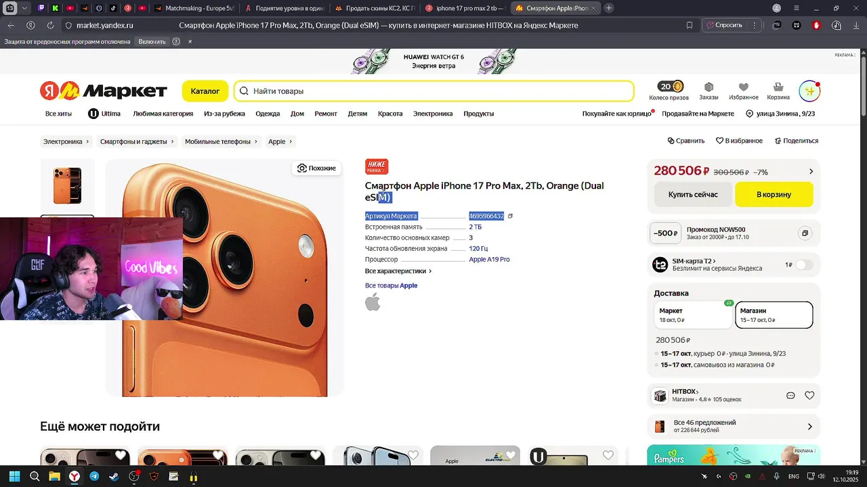Click Спросить assistant button

(x=724, y=25)
